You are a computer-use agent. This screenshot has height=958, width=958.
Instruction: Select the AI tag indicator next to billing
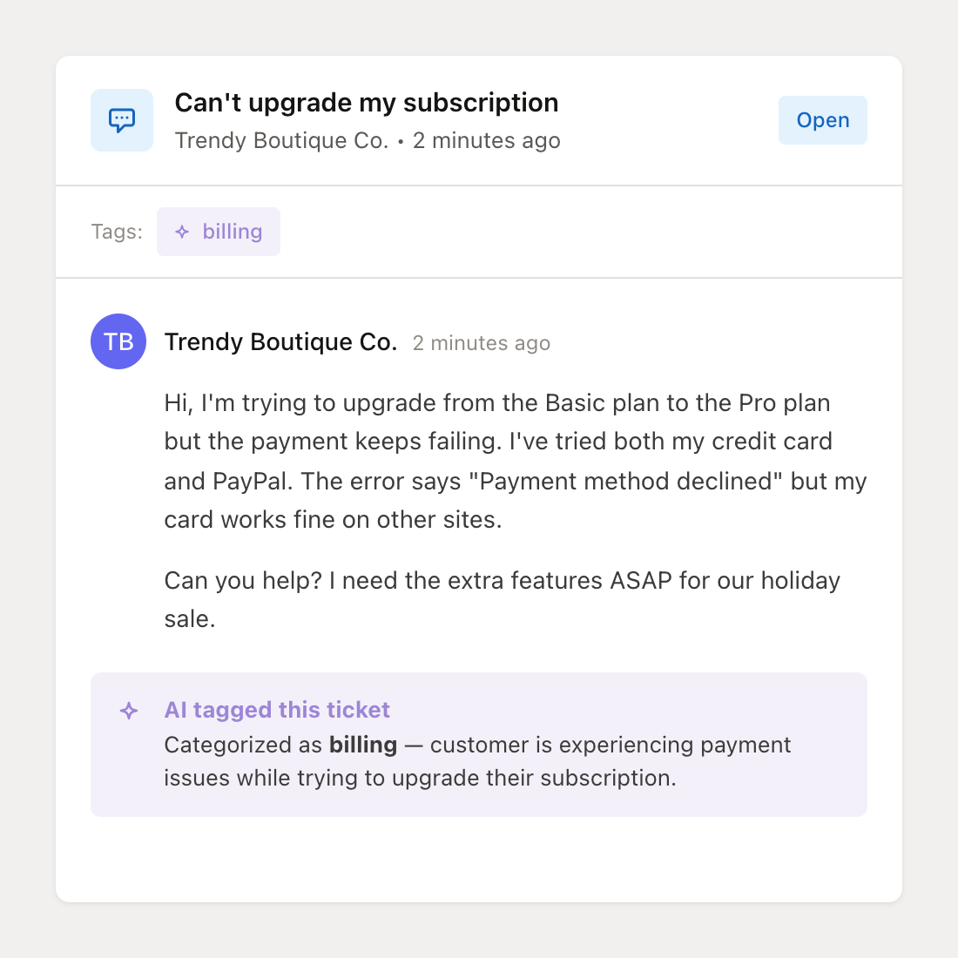(x=181, y=232)
